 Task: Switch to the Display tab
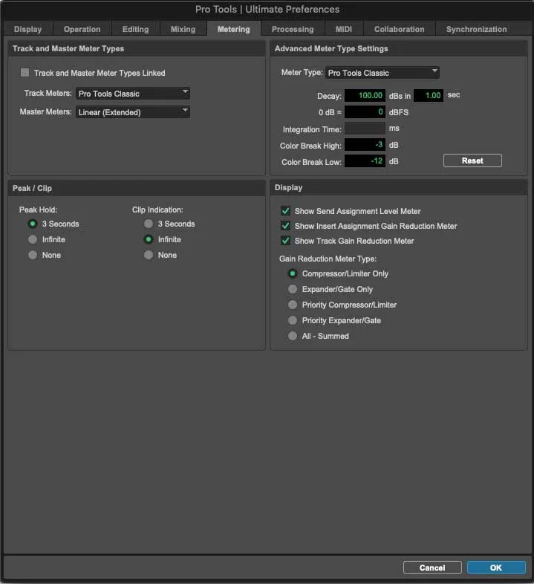click(28, 29)
